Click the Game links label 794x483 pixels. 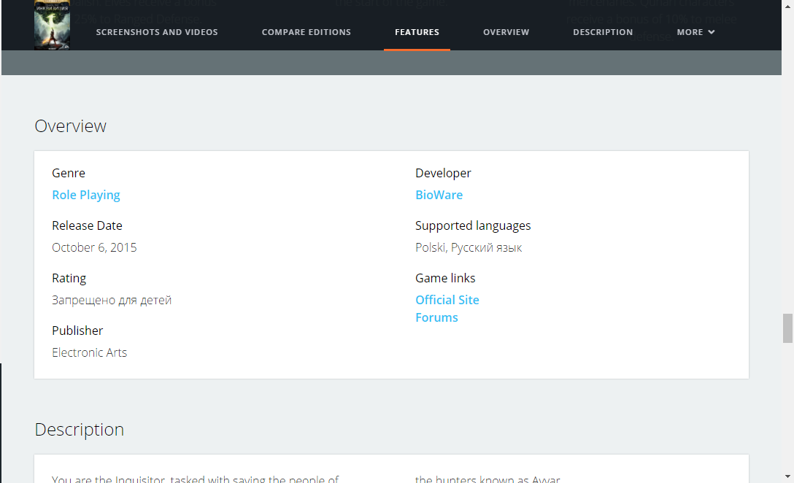pyautogui.click(x=445, y=278)
